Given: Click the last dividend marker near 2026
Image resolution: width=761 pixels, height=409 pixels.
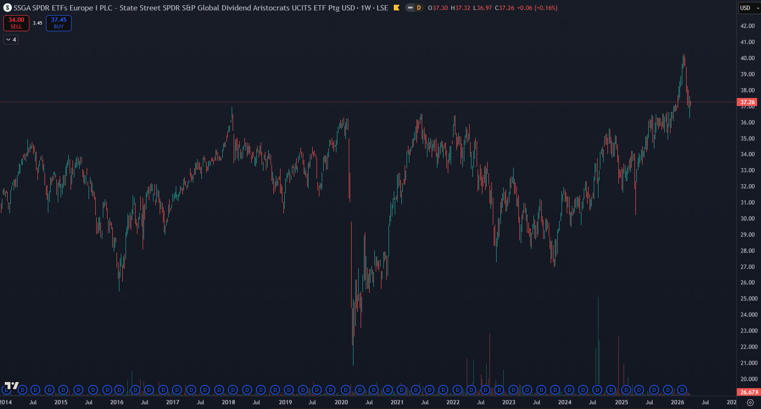Looking at the screenshot, I should click(x=682, y=390).
